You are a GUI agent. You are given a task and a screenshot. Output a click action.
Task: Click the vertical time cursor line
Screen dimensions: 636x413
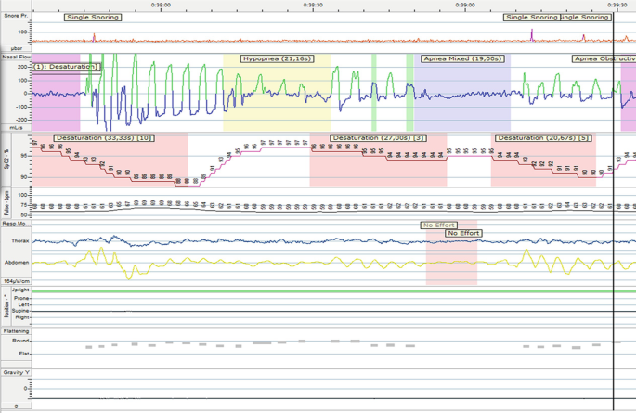(614, 211)
